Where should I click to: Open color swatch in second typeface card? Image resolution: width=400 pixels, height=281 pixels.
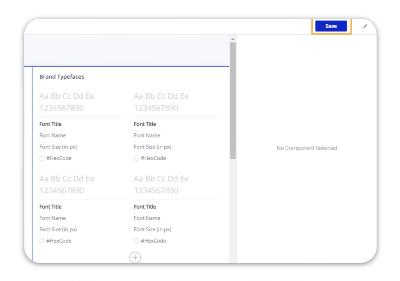[136, 158]
